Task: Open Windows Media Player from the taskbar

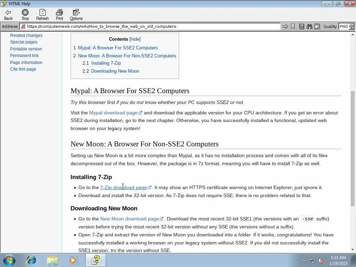Action: click(x=73, y=260)
